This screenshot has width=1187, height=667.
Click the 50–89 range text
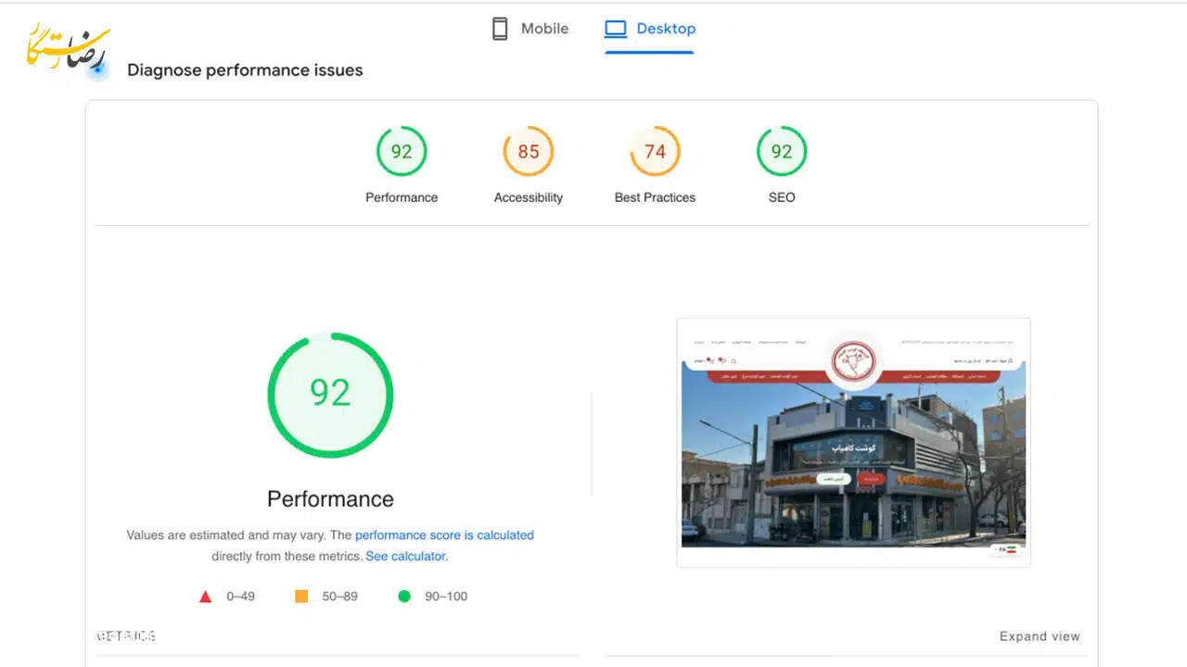340,597
